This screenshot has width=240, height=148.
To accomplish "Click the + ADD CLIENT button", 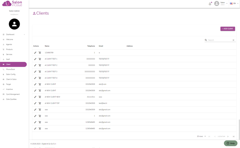I will point(228,29).
